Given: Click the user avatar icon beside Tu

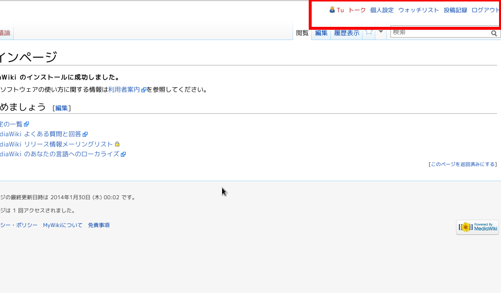Looking at the screenshot, I should pos(332,10).
